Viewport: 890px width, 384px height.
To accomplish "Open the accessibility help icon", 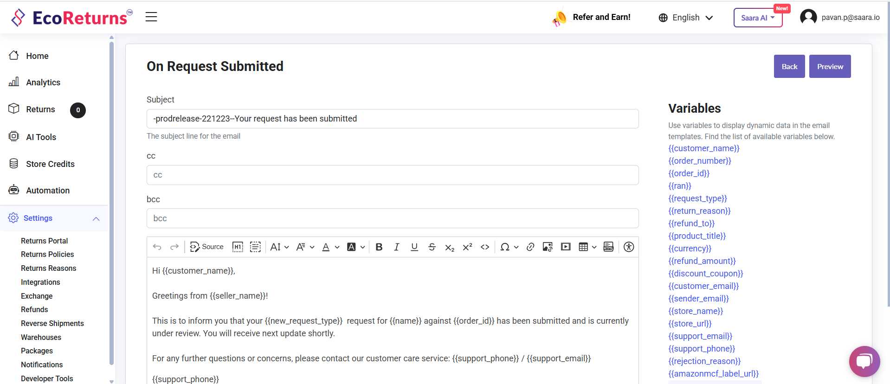I will click(629, 247).
